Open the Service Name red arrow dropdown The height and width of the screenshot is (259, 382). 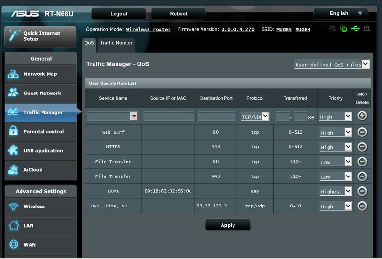pyautogui.click(x=134, y=116)
